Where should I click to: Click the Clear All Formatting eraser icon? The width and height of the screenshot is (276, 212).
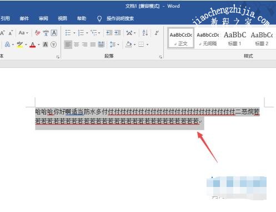click(x=38, y=33)
